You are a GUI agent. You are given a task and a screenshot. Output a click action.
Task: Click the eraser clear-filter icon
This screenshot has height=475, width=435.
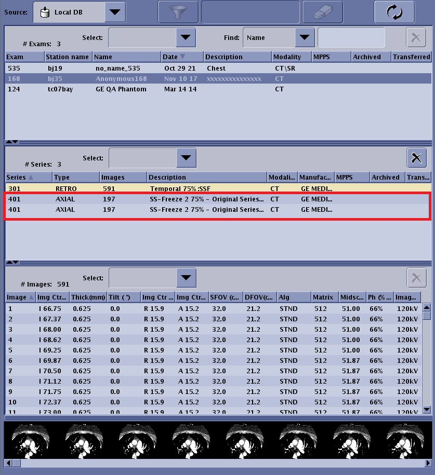(322, 12)
